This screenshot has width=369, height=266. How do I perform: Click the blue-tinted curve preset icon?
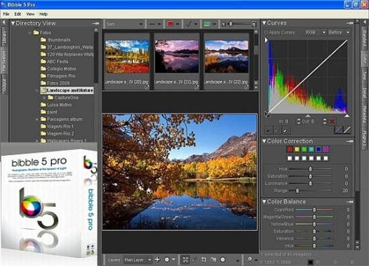[338, 130]
